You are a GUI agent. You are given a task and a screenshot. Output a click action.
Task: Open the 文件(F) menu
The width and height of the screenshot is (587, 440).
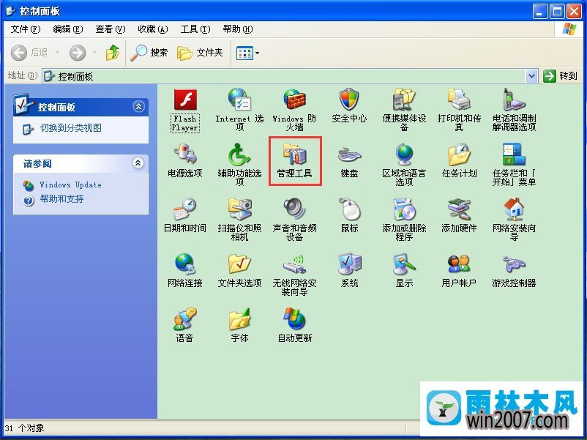(x=26, y=29)
